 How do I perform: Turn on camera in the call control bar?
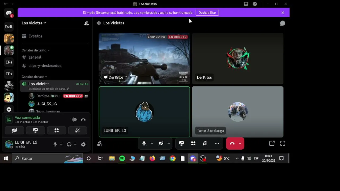tap(161, 144)
